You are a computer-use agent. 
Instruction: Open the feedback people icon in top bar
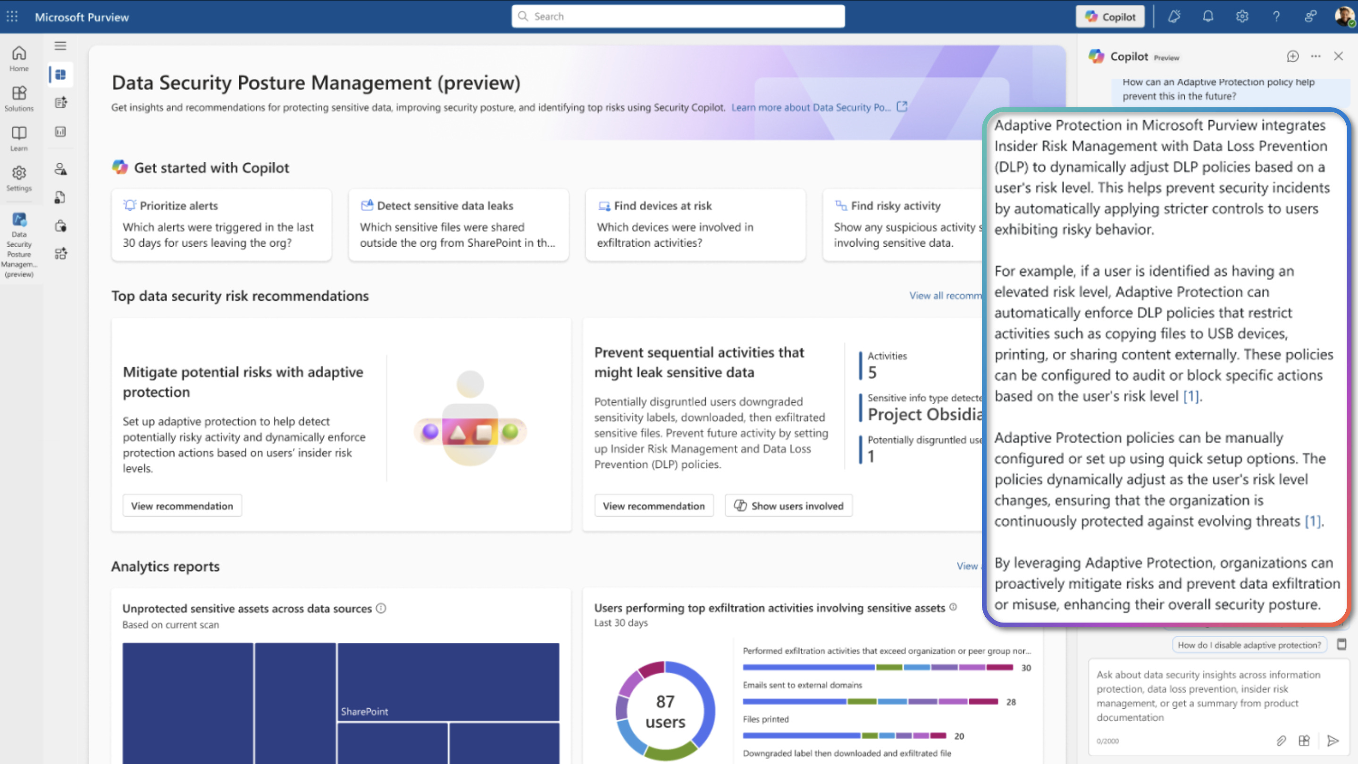1310,17
